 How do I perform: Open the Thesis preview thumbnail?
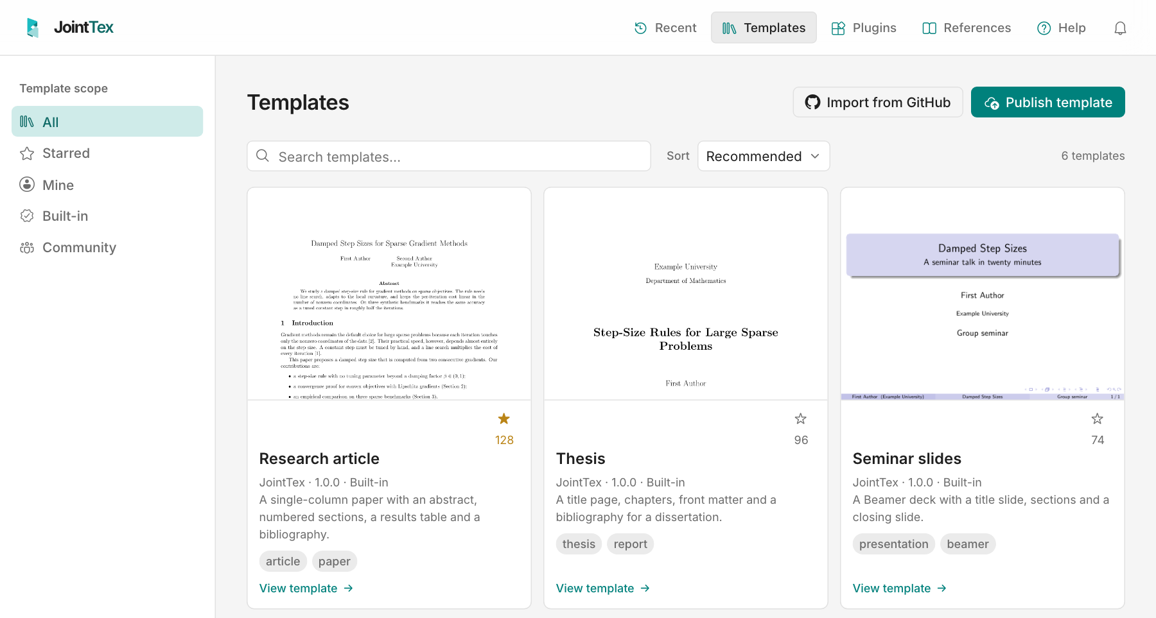[686, 294]
